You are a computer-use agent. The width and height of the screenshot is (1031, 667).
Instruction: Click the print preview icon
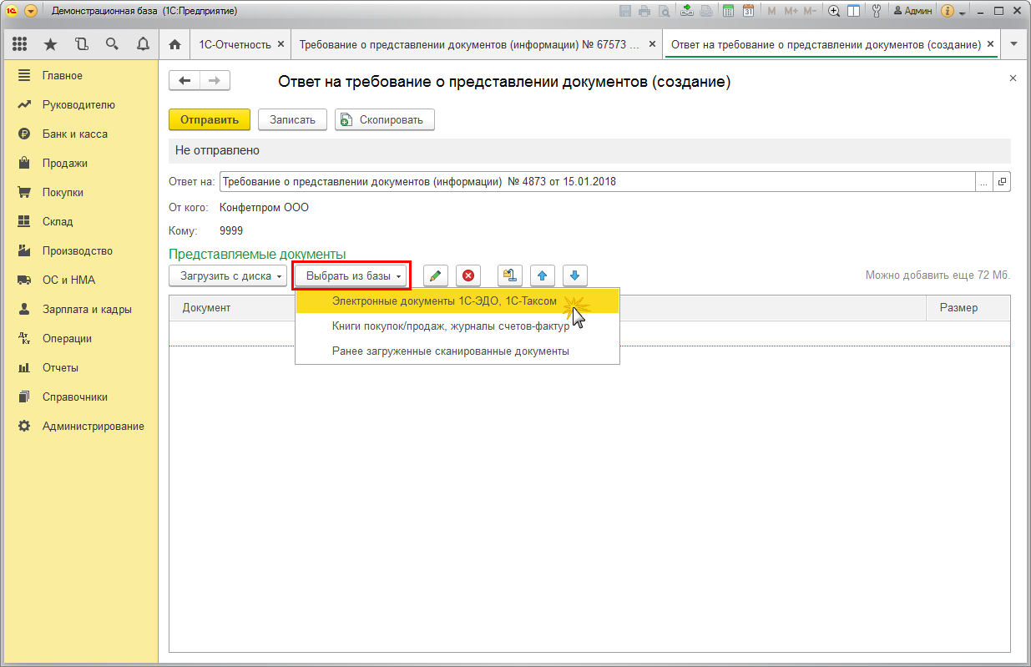tap(664, 12)
